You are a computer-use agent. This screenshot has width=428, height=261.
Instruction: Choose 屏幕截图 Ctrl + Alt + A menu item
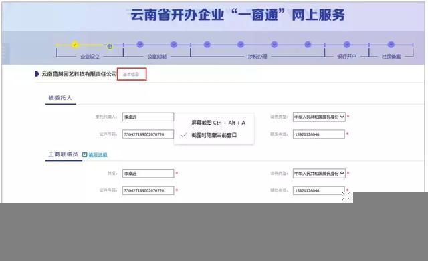214,123
